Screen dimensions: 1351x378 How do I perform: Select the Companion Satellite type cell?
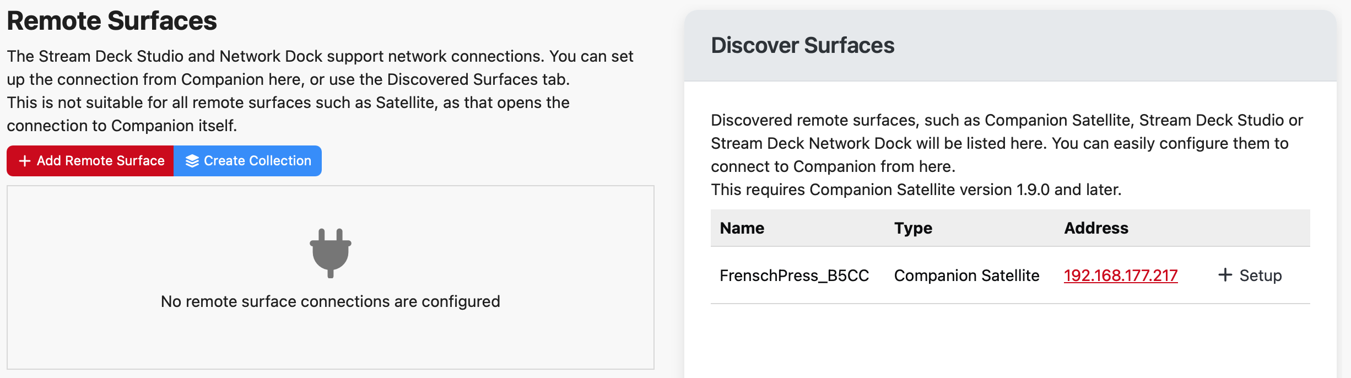(x=966, y=276)
